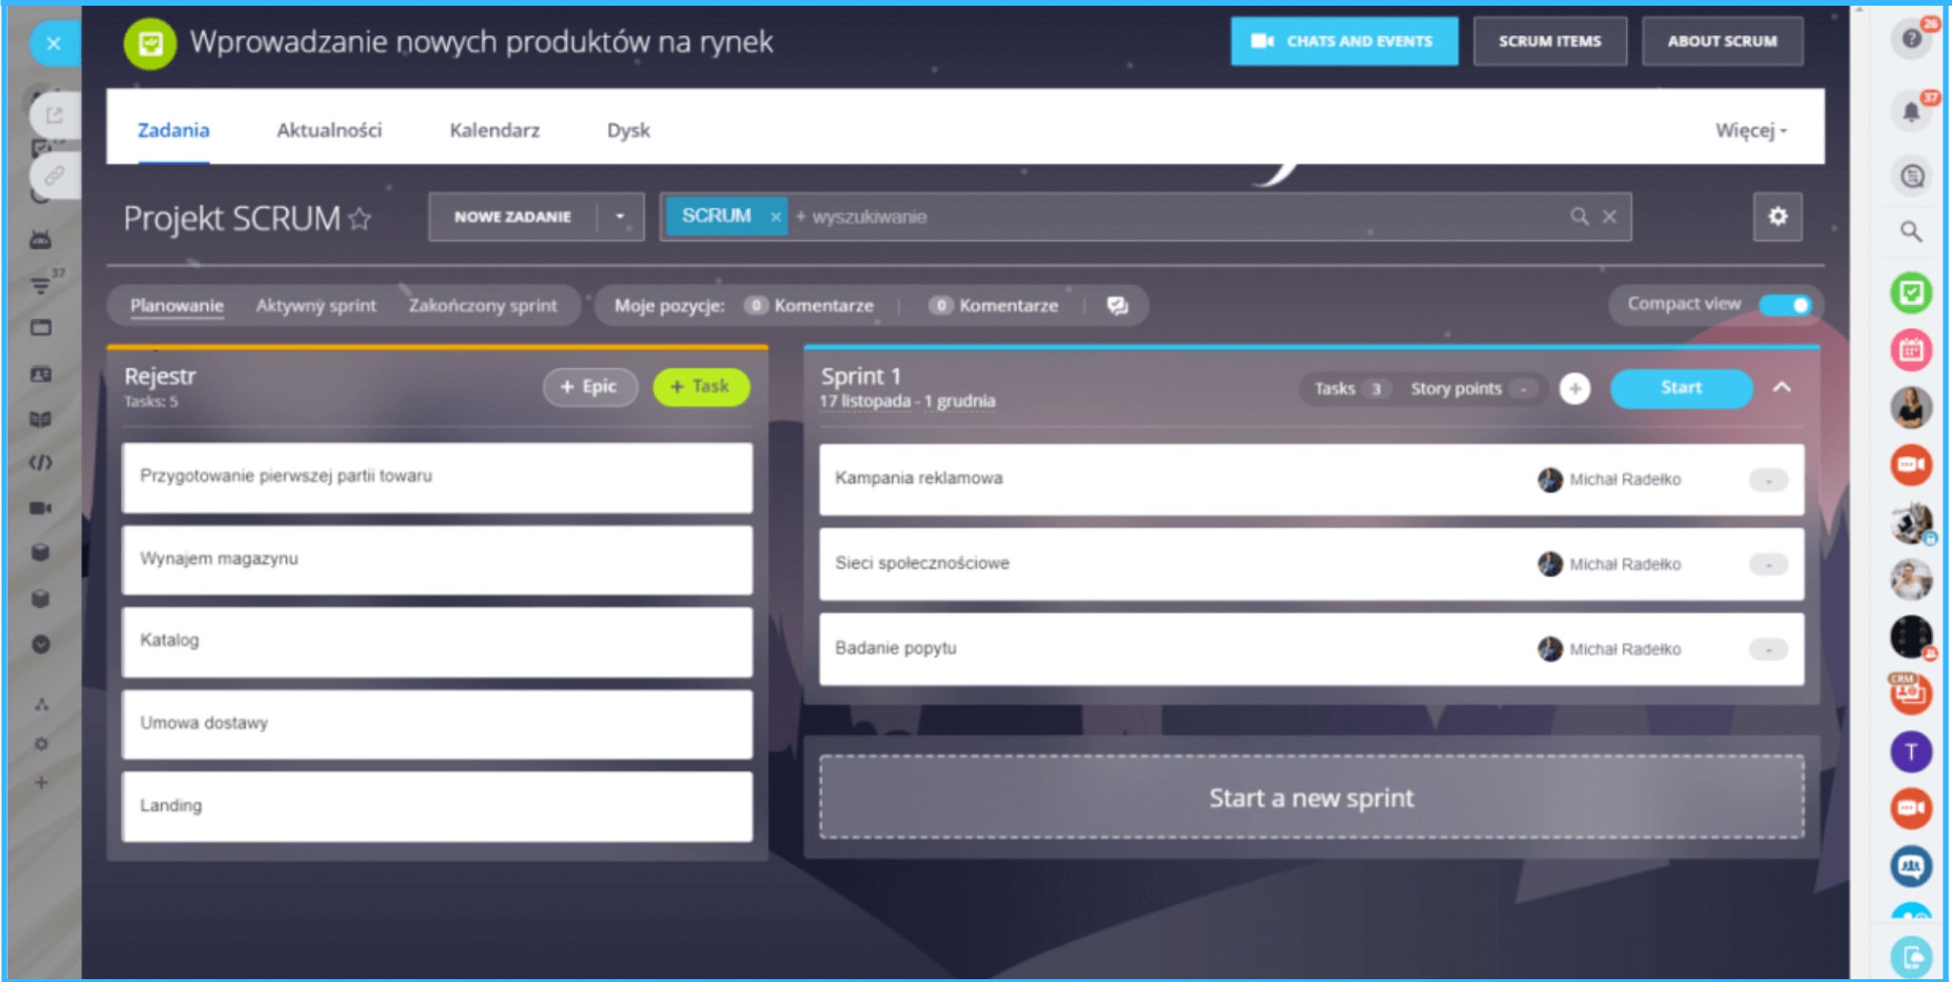Open the help question mark icon
This screenshot has width=1952, height=982.
(x=1911, y=39)
